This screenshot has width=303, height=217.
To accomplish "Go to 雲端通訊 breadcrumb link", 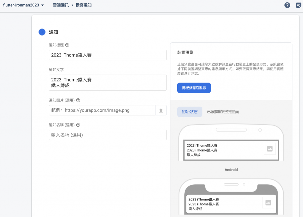I will click(x=61, y=5).
